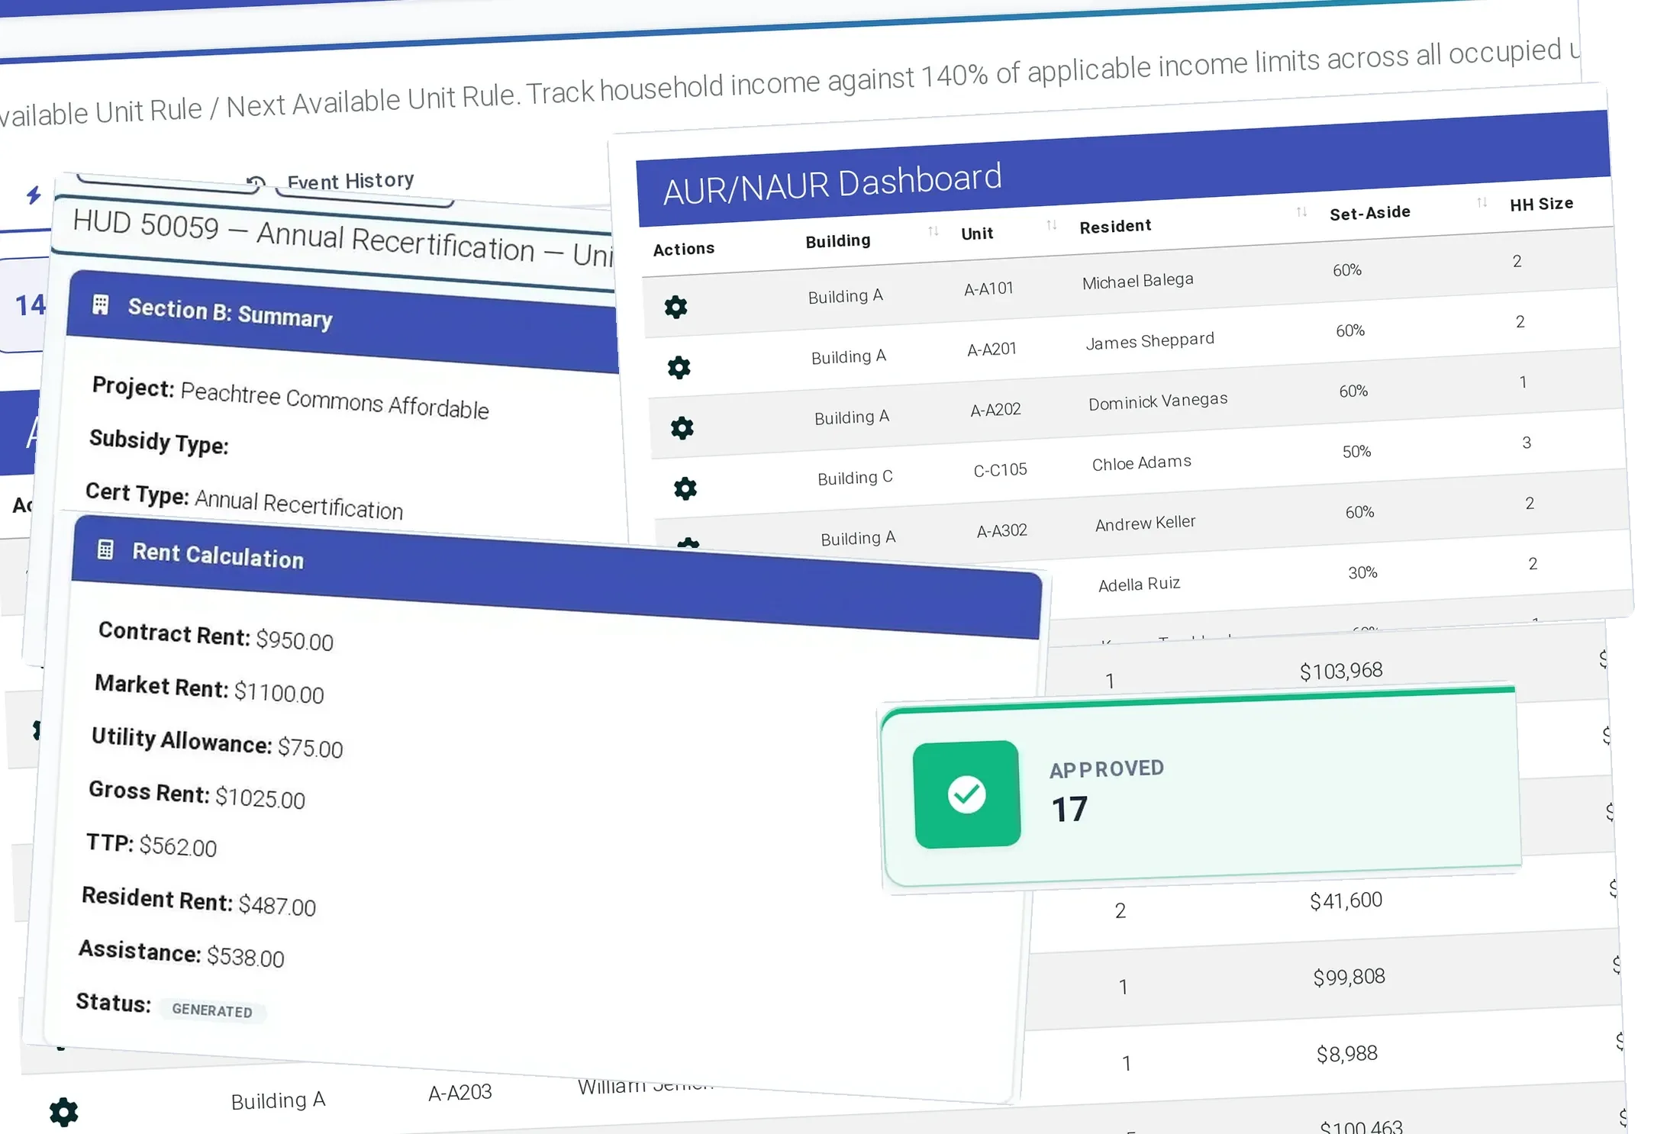The width and height of the screenshot is (1667, 1134).
Task: Open the Event History tab
Action: click(x=350, y=182)
